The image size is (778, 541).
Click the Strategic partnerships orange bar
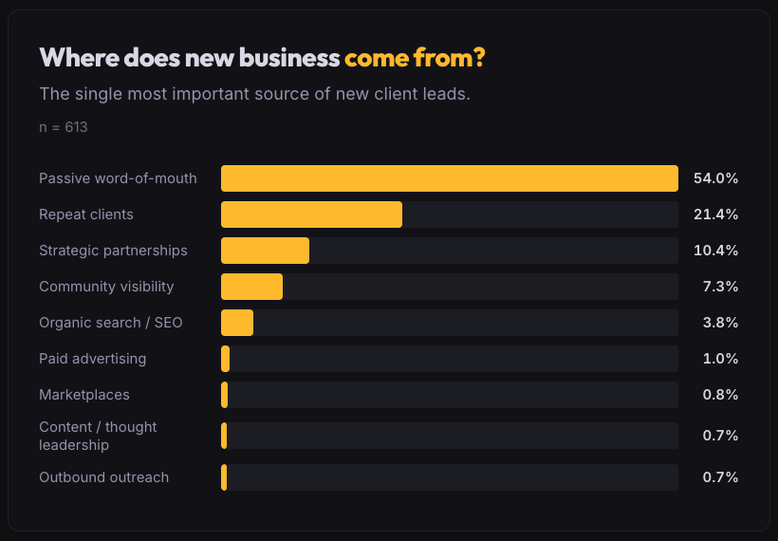pyautogui.click(x=265, y=251)
